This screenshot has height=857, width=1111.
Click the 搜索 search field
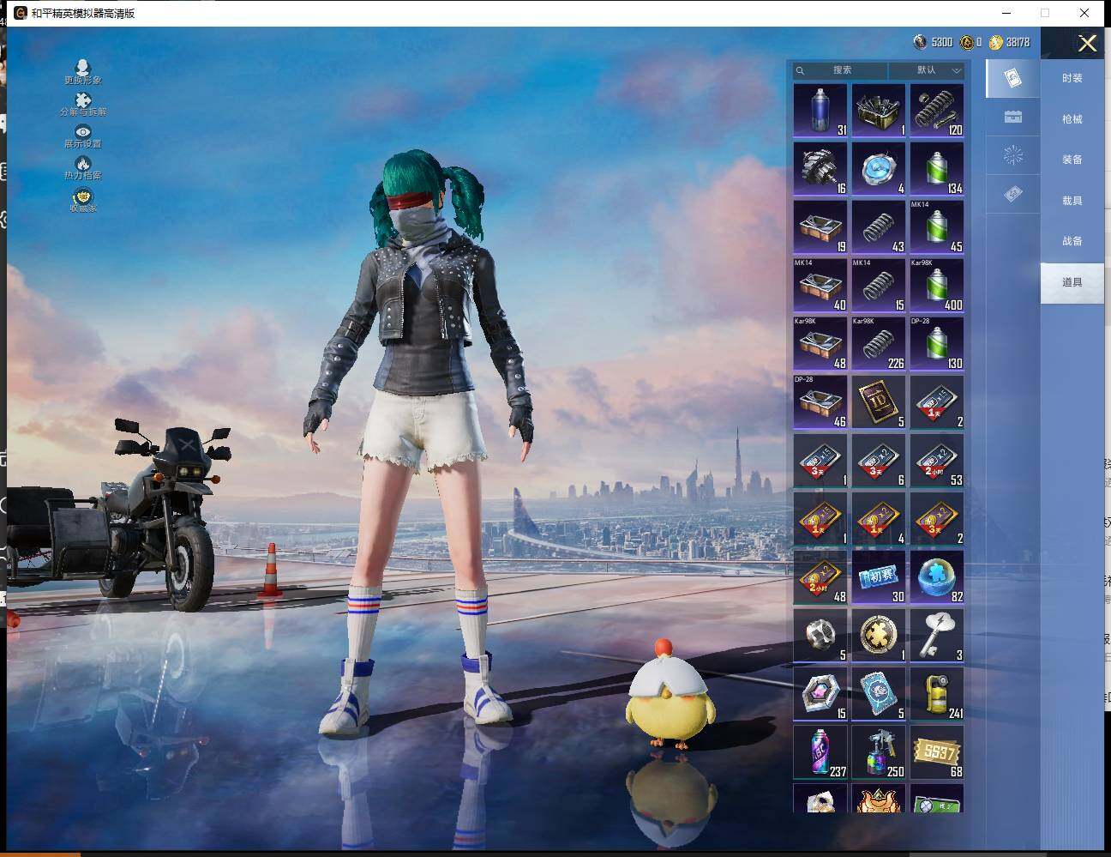click(x=841, y=70)
